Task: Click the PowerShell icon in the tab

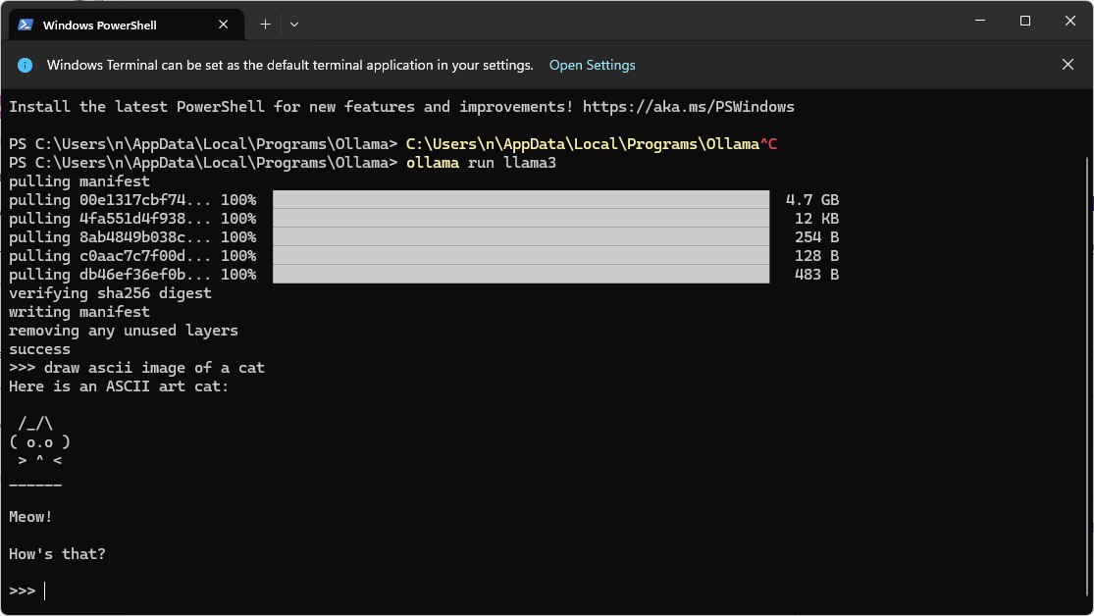Action: point(26,25)
